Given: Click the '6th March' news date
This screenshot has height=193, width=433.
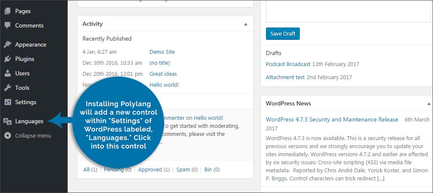Looking at the screenshot, I should tap(417, 119).
